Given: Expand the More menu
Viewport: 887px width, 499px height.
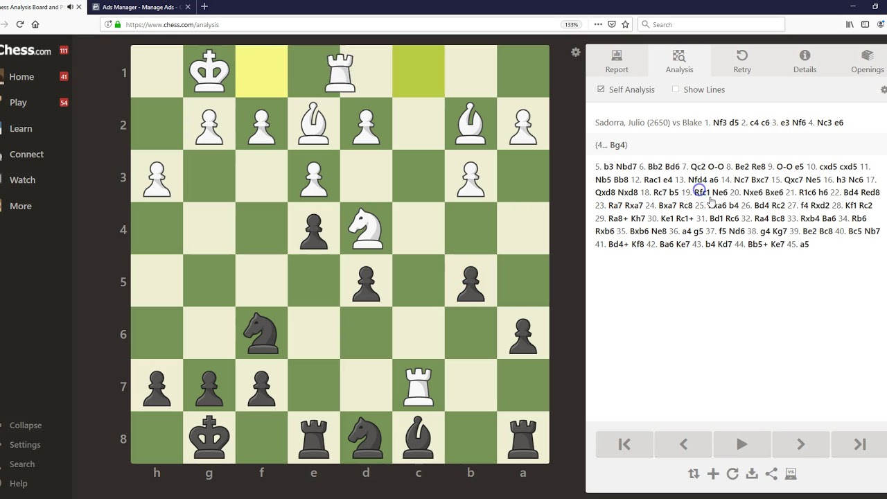Looking at the screenshot, I should [20, 207].
